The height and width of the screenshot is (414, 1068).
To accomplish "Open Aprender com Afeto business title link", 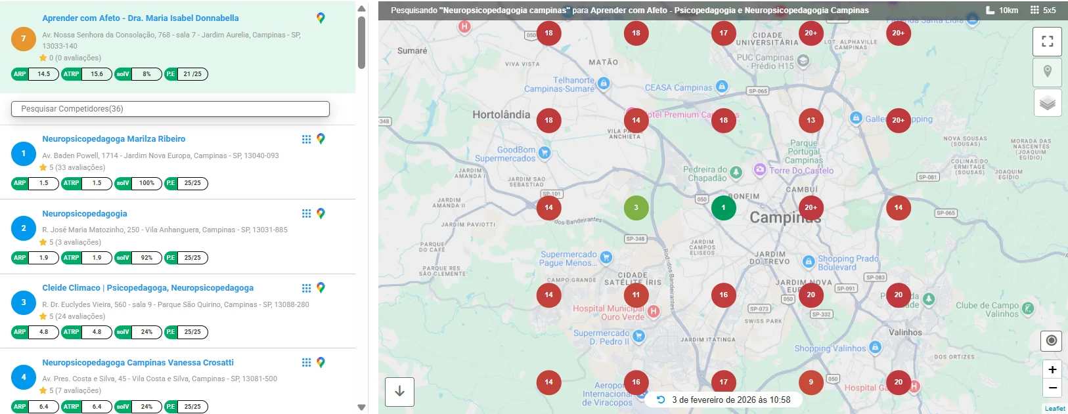I will coord(141,18).
